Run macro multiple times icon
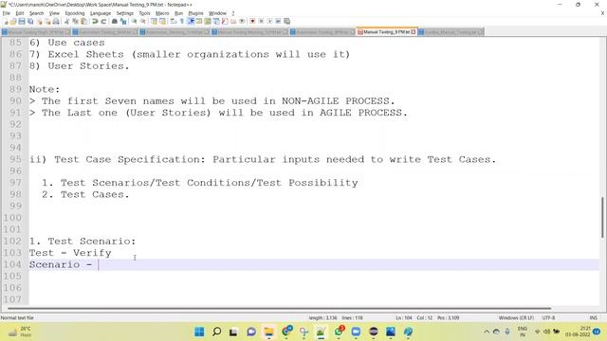607x341 pixels. [x=278, y=21]
